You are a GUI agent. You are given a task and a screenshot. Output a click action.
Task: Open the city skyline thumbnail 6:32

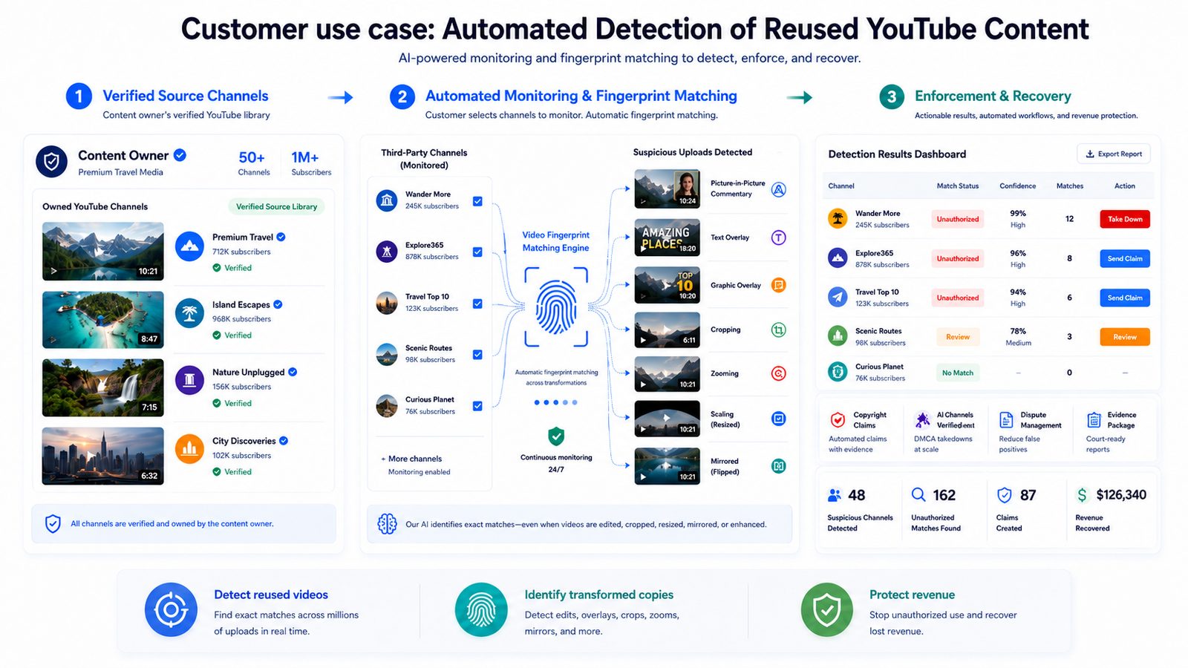(x=103, y=456)
